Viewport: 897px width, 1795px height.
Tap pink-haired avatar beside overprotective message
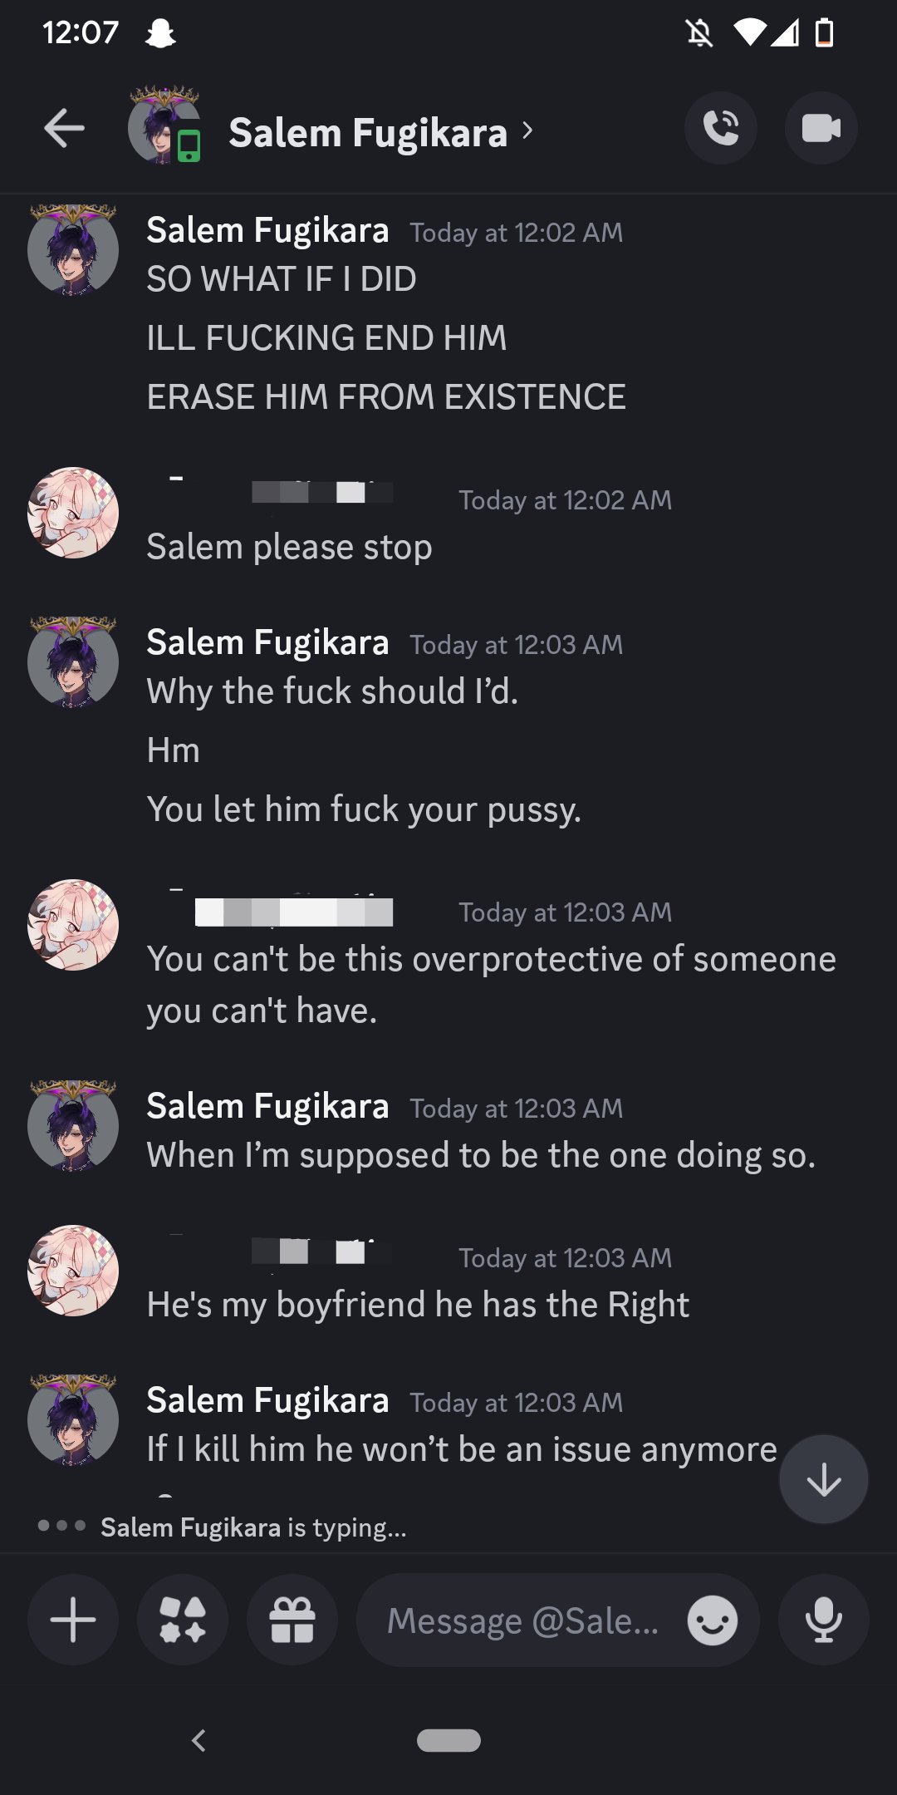coord(73,925)
